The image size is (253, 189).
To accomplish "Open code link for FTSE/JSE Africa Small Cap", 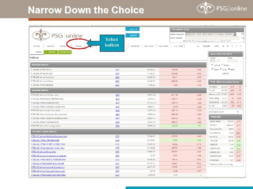I will pos(117,77).
